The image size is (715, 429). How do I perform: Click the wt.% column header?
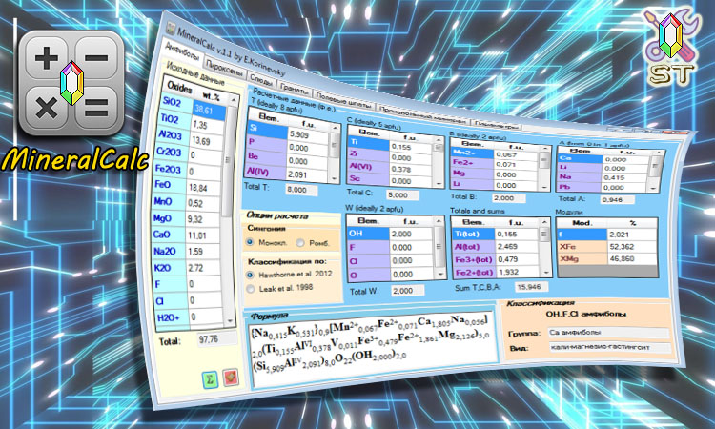coord(211,96)
